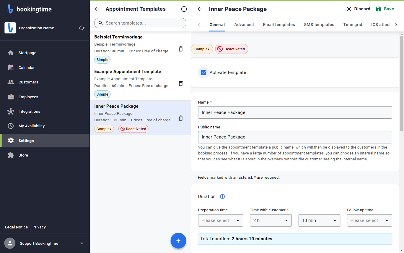The height and width of the screenshot is (253, 404).
Task: Select the Beispiel Terminvorlage template title
Action: pyautogui.click(x=118, y=37)
